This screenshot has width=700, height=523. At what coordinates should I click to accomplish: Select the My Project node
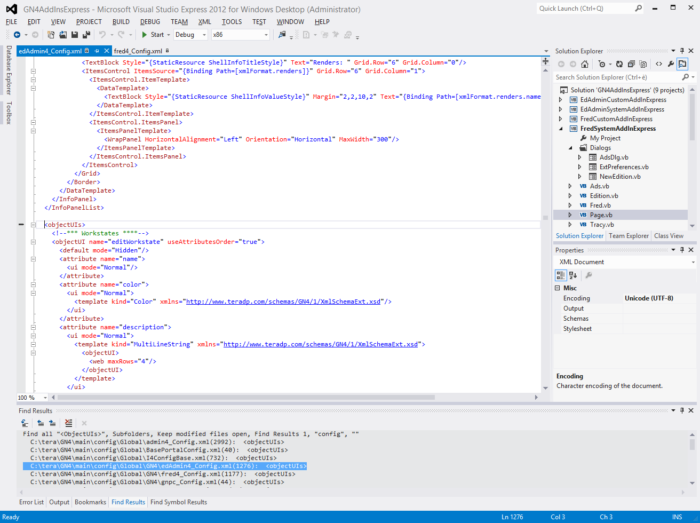(605, 138)
